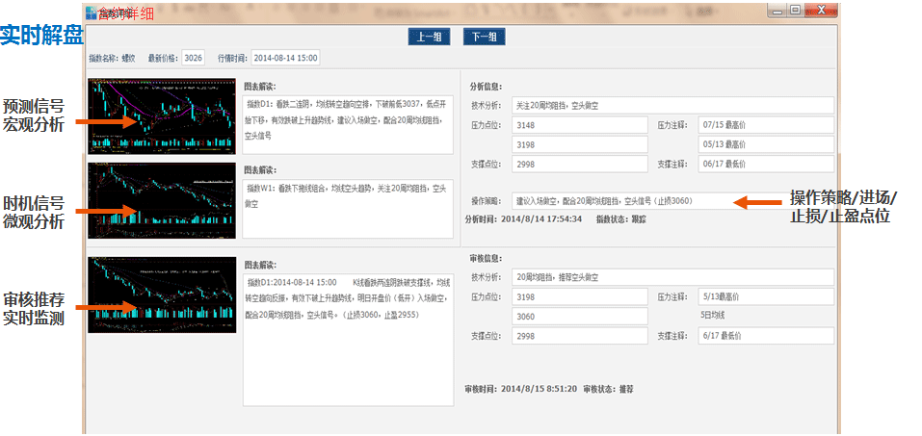Viewport: 922px width, 436px height.
Task: Click the review note field 6/17 最低价
Action: [766, 336]
